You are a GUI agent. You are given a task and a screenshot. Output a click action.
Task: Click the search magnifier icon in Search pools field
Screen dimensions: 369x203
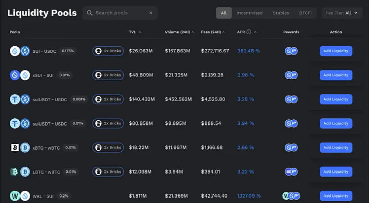tap(89, 12)
